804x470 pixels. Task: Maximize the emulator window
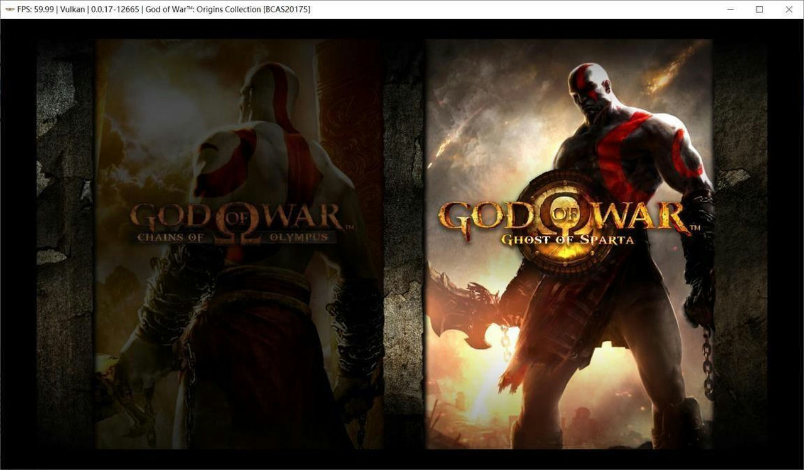coord(759,9)
